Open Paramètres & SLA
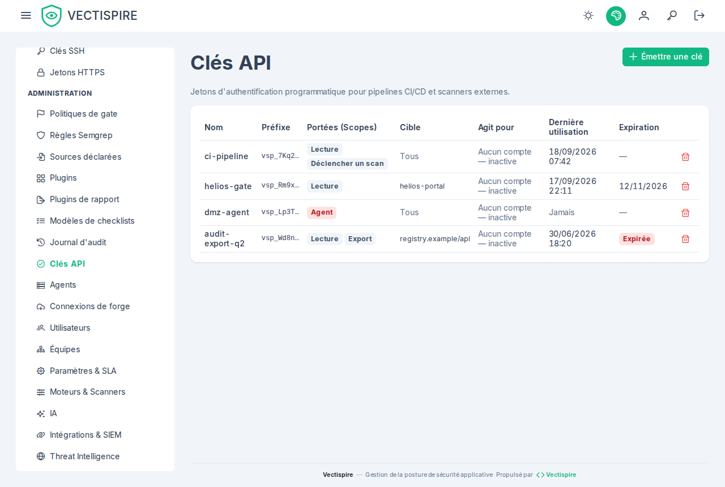 coord(95,371)
